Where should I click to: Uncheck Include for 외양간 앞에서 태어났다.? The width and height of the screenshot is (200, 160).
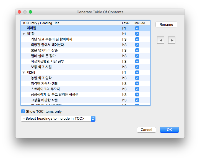tap(137, 45)
